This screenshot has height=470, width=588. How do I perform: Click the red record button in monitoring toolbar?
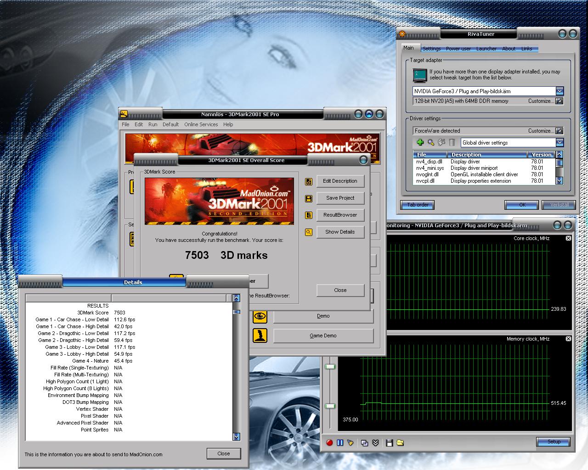[329, 443]
